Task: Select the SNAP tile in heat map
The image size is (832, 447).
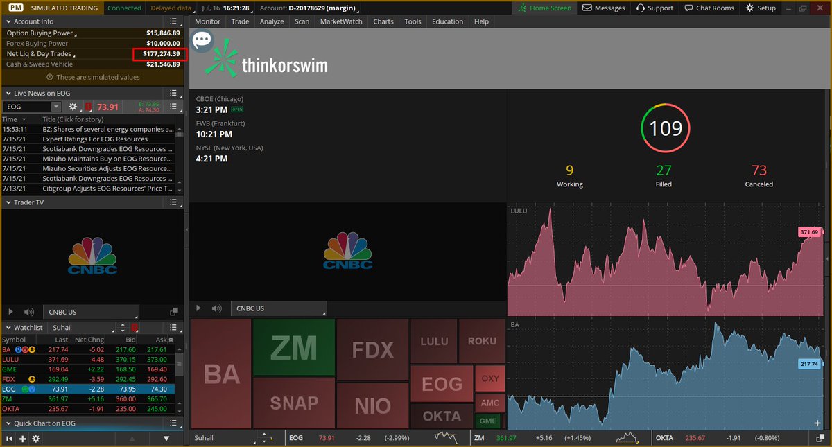Action: pos(294,403)
